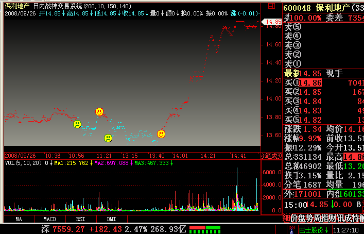Click the 卖① ask row
The image size is (364, 234).
pos(323,64)
